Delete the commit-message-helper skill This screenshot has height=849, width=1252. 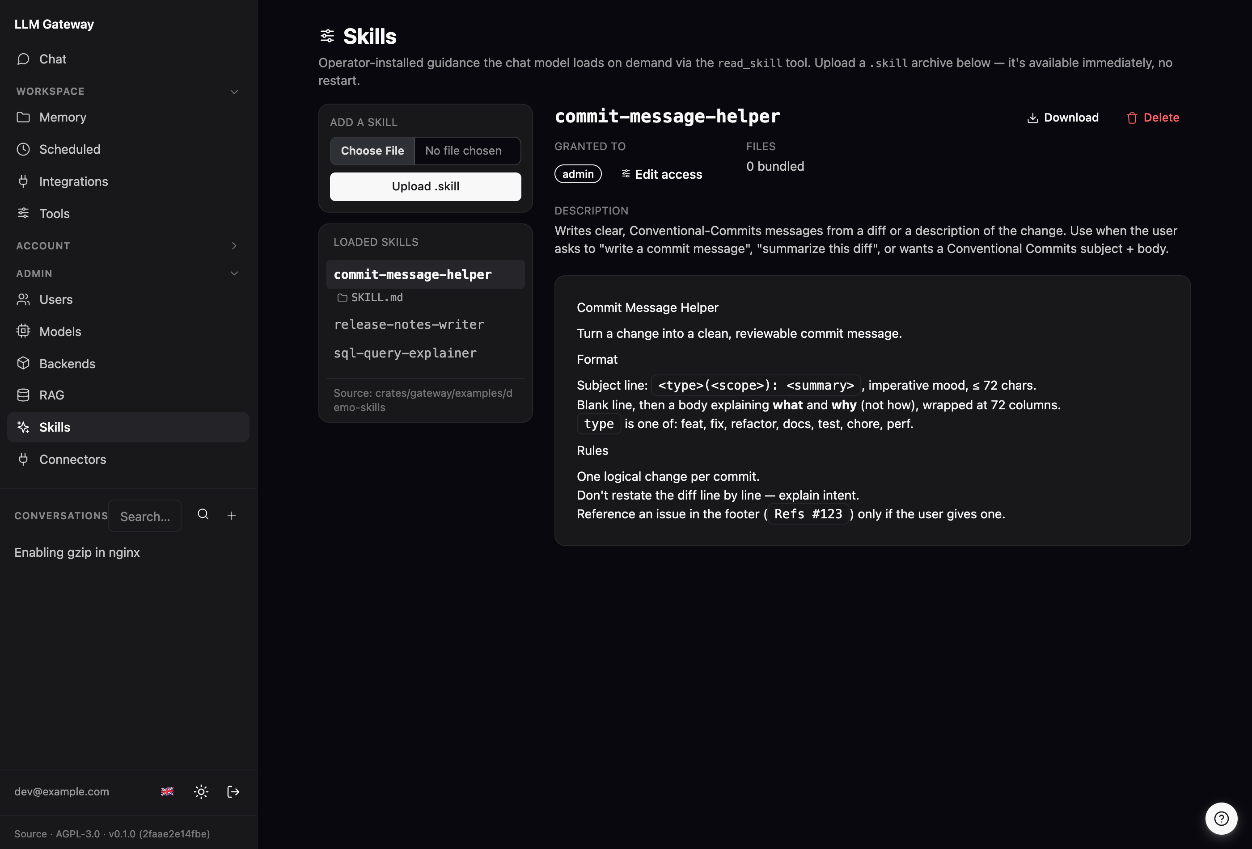tap(1153, 118)
